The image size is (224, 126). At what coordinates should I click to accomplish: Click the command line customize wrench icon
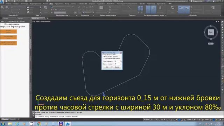pos(34,117)
